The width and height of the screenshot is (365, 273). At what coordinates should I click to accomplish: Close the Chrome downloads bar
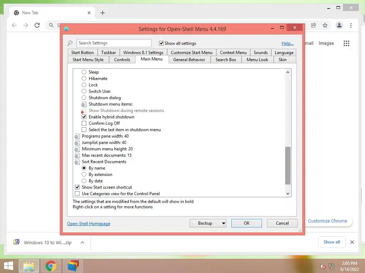352,242
